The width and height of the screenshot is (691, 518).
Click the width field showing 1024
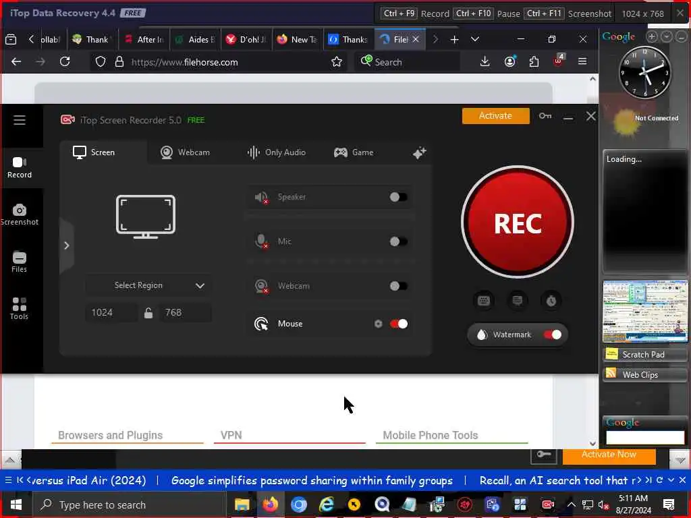point(112,313)
